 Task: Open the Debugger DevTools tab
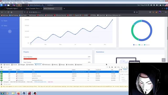[22, 65]
